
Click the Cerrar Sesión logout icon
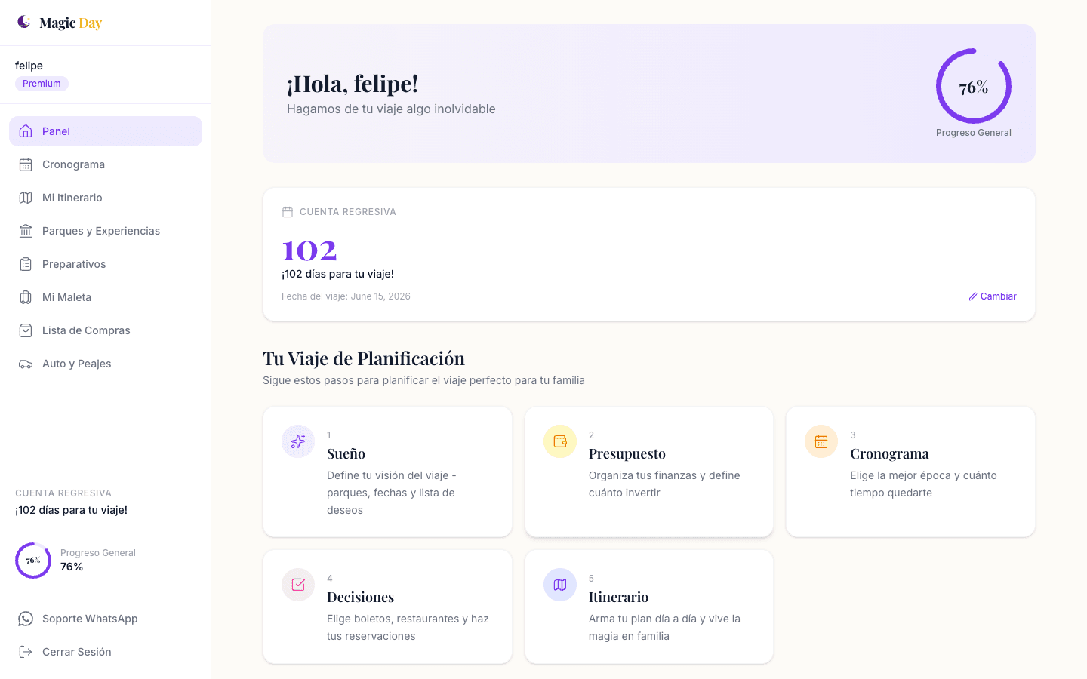pyautogui.click(x=26, y=652)
